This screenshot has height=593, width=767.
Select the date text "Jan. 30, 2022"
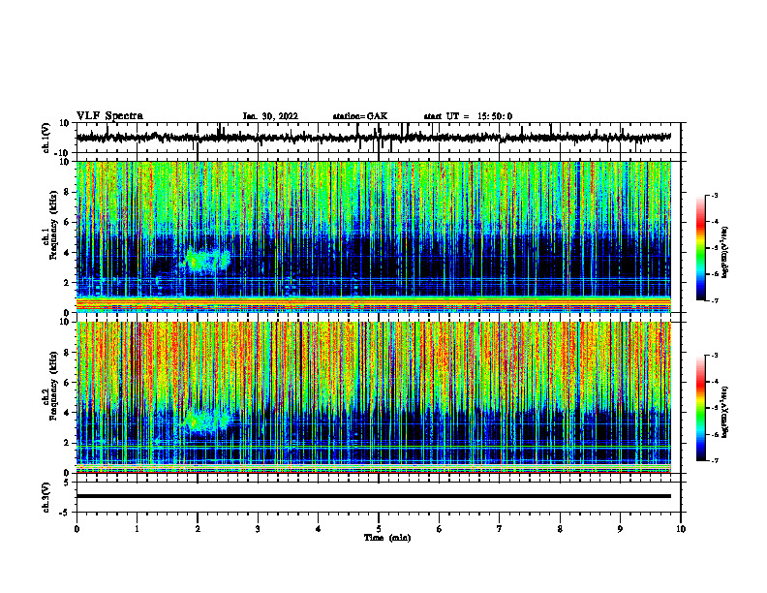(270, 116)
